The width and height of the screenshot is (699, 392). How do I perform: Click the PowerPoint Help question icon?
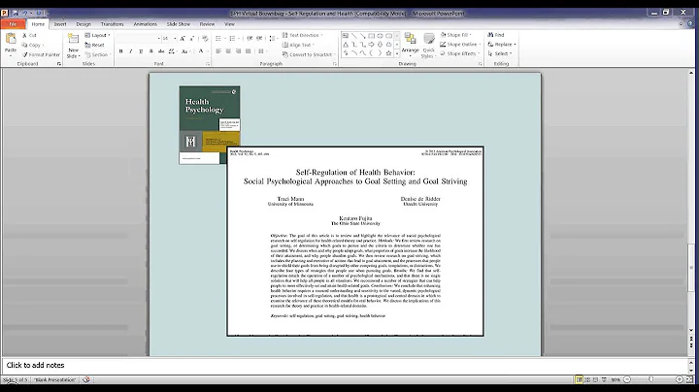coord(690,24)
